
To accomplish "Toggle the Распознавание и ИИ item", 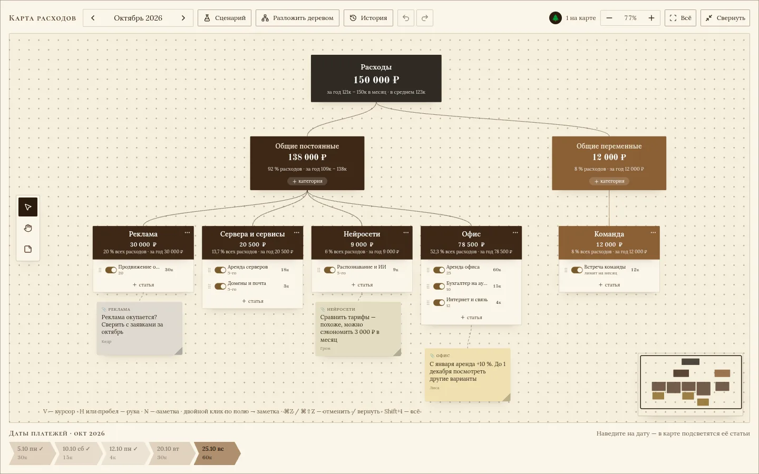I will (x=329, y=270).
